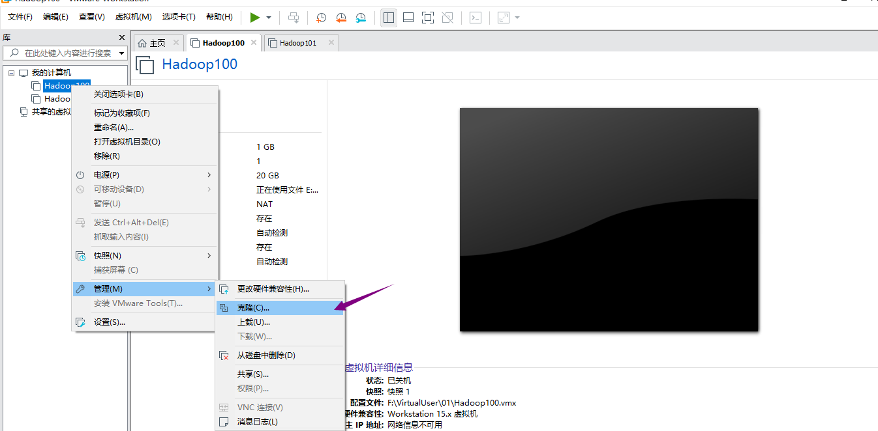This screenshot has height=431, width=878.
Task: Close the Hadoop100 tab
Action: pos(254,43)
